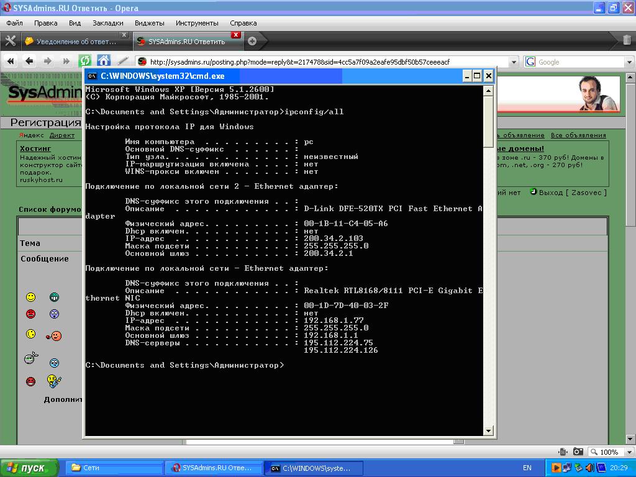Image resolution: width=636 pixels, height=477 pixels.
Task: Open the Инструменты menu
Action: click(x=197, y=23)
